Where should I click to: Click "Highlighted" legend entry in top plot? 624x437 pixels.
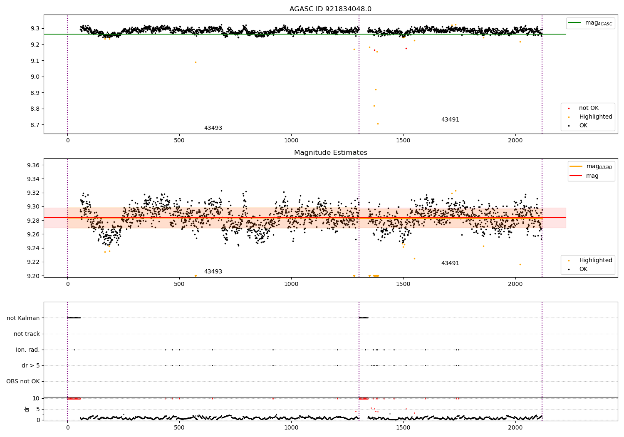point(590,117)
